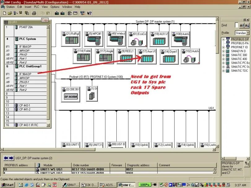The image size is (251, 188).
Task: Click the forward arrow in detail view
Action: point(11,158)
